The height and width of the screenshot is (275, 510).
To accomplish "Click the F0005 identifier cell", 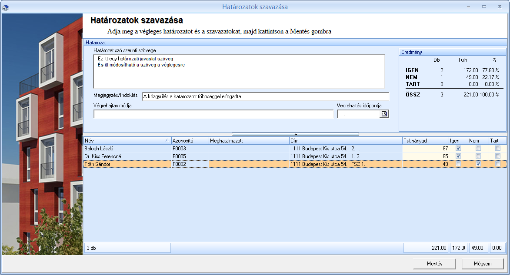I will coord(190,156).
